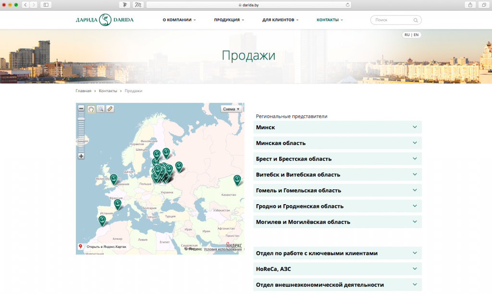Go to Контакты breadcrumb
Viewport: 492px width, 294px height.
[108, 91]
